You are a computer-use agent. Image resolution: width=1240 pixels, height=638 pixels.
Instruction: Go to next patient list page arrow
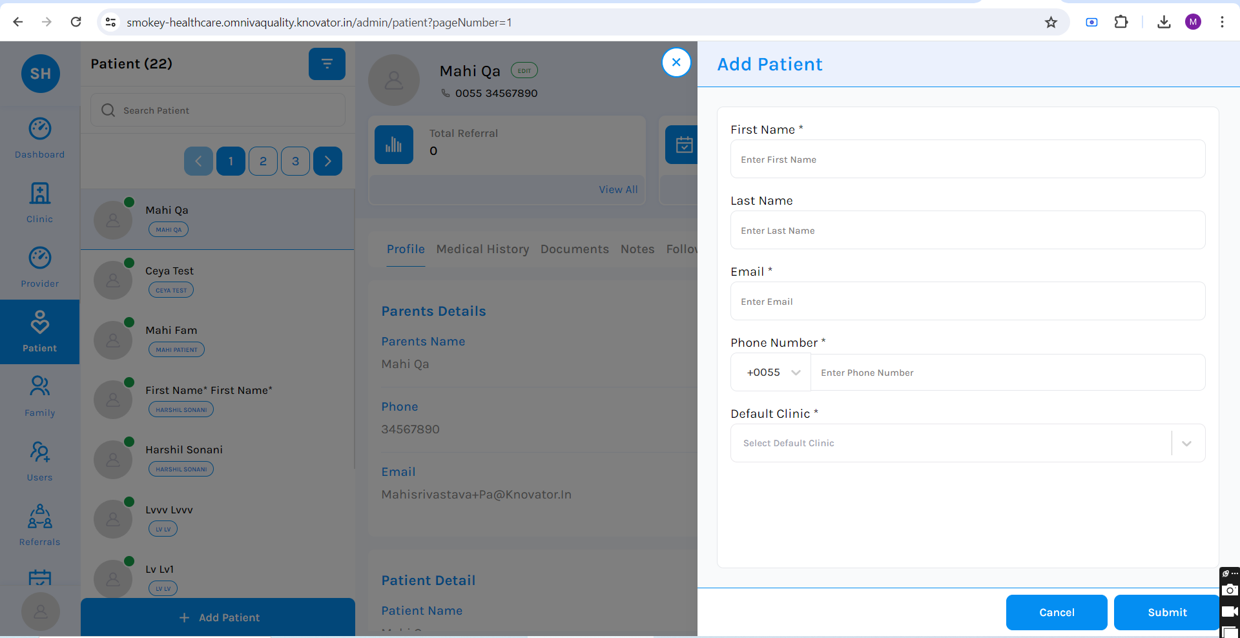click(327, 161)
